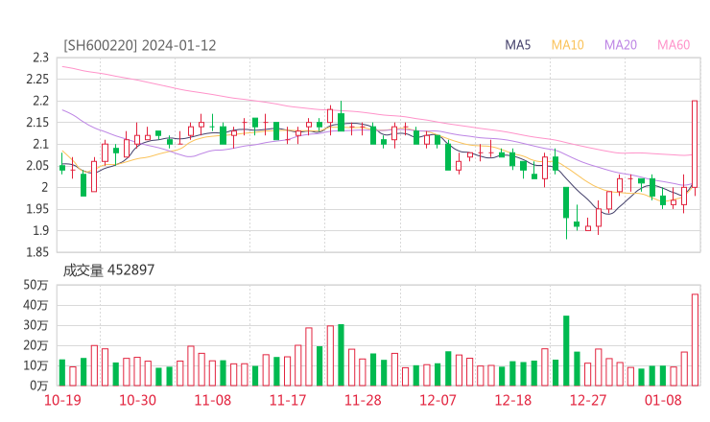
Task: Click the 12-07 date axis label
Action: click(x=438, y=400)
